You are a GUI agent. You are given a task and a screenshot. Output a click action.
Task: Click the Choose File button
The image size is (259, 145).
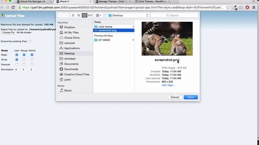8,33
